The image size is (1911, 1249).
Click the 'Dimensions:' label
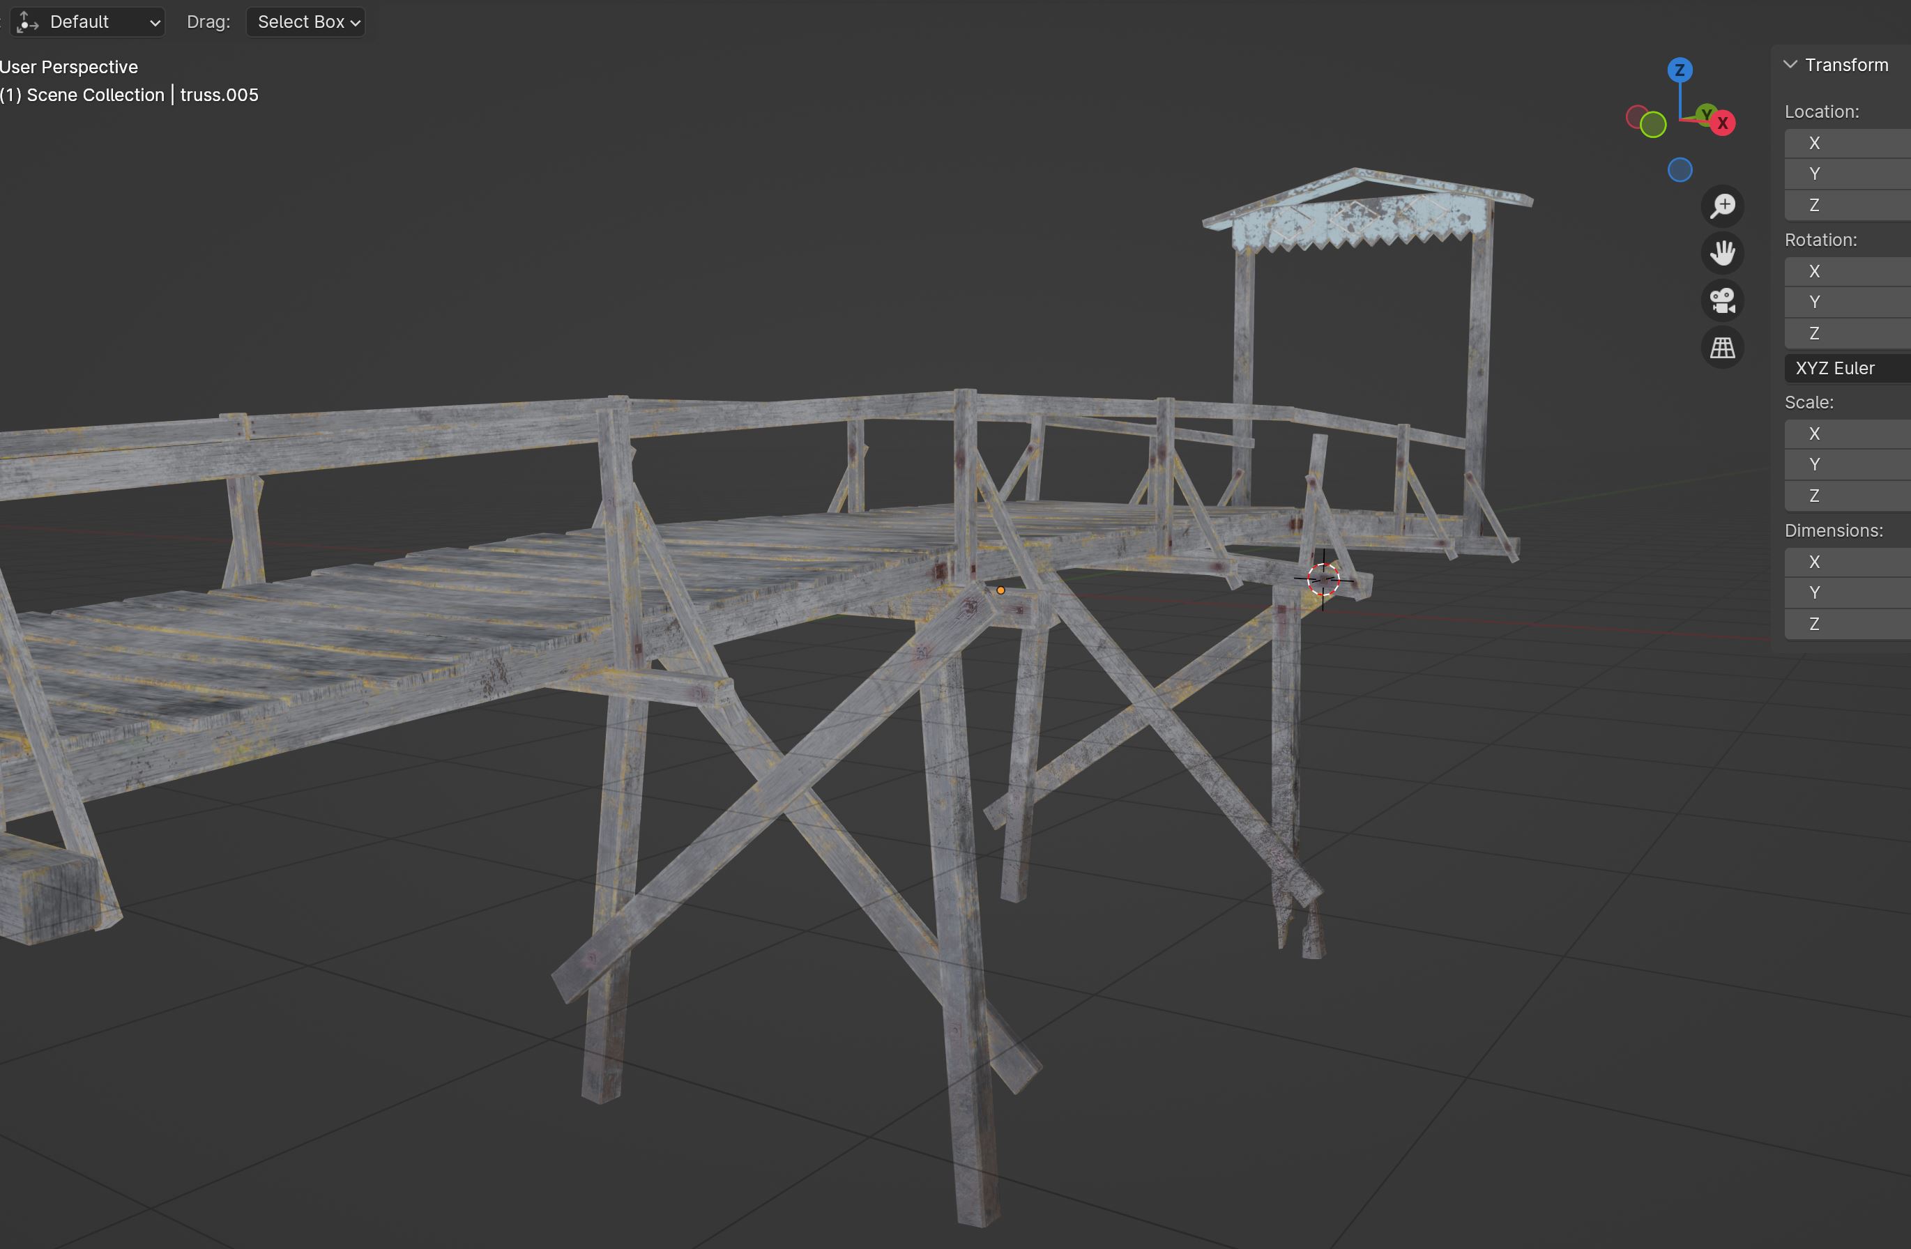1833,530
